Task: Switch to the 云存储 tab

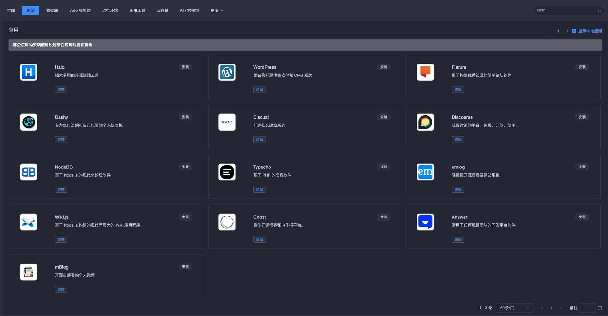Action: point(162,10)
